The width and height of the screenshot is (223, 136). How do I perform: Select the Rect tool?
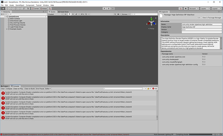(20, 8)
